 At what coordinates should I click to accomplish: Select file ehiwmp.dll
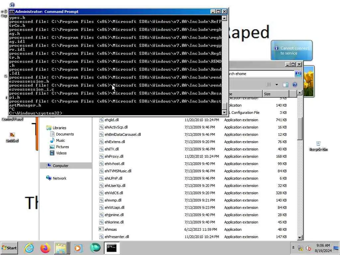pos(113,200)
